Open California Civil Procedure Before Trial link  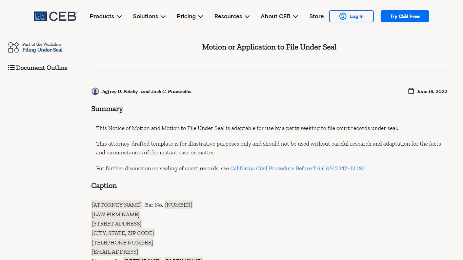pos(298,168)
